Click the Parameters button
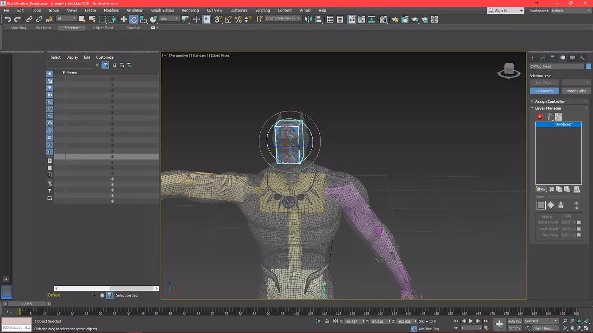Screen dimensions: 593x333 544,91
